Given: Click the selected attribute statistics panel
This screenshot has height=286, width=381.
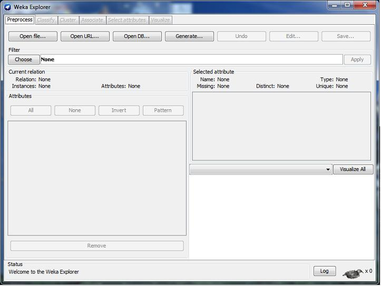Looking at the screenshot, I should pyautogui.click(x=281, y=126).
